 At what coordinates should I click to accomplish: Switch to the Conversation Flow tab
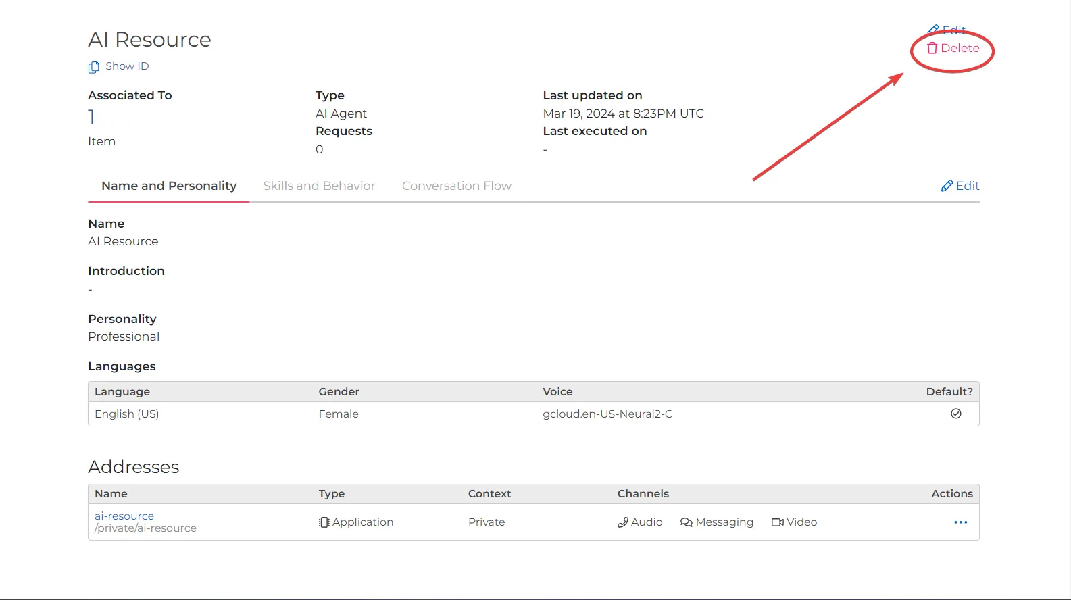(457, 186)
